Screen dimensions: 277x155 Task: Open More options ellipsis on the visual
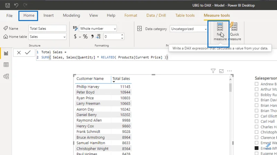[229, 71]
